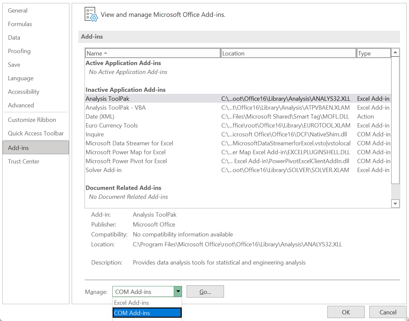Select Microsoft Power Pivot for Excel
Viewport: 409px width, 321px height.
tap(126, 161)
